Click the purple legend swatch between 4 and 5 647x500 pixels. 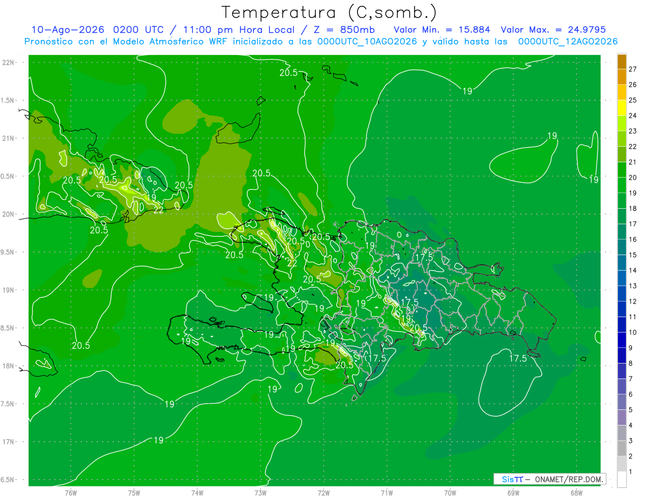tap(622, 417)
